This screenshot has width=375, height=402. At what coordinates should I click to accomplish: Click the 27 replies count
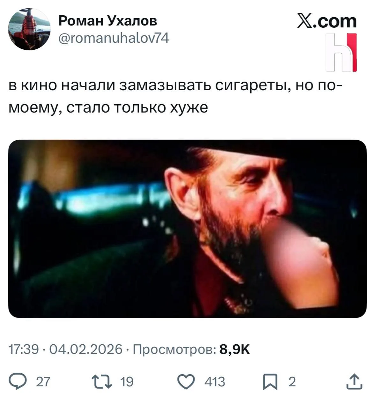point(43,382)
